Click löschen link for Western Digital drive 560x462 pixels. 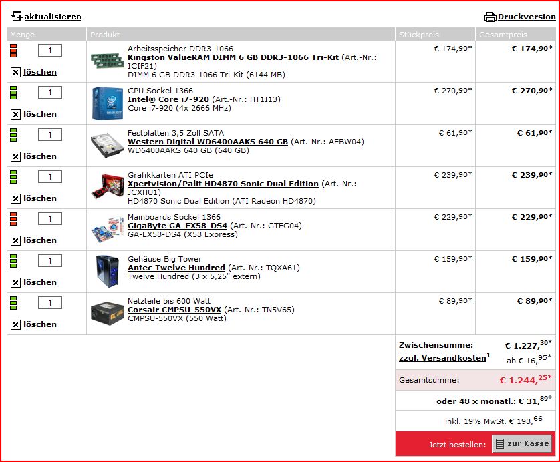click(x=40, y=157)
